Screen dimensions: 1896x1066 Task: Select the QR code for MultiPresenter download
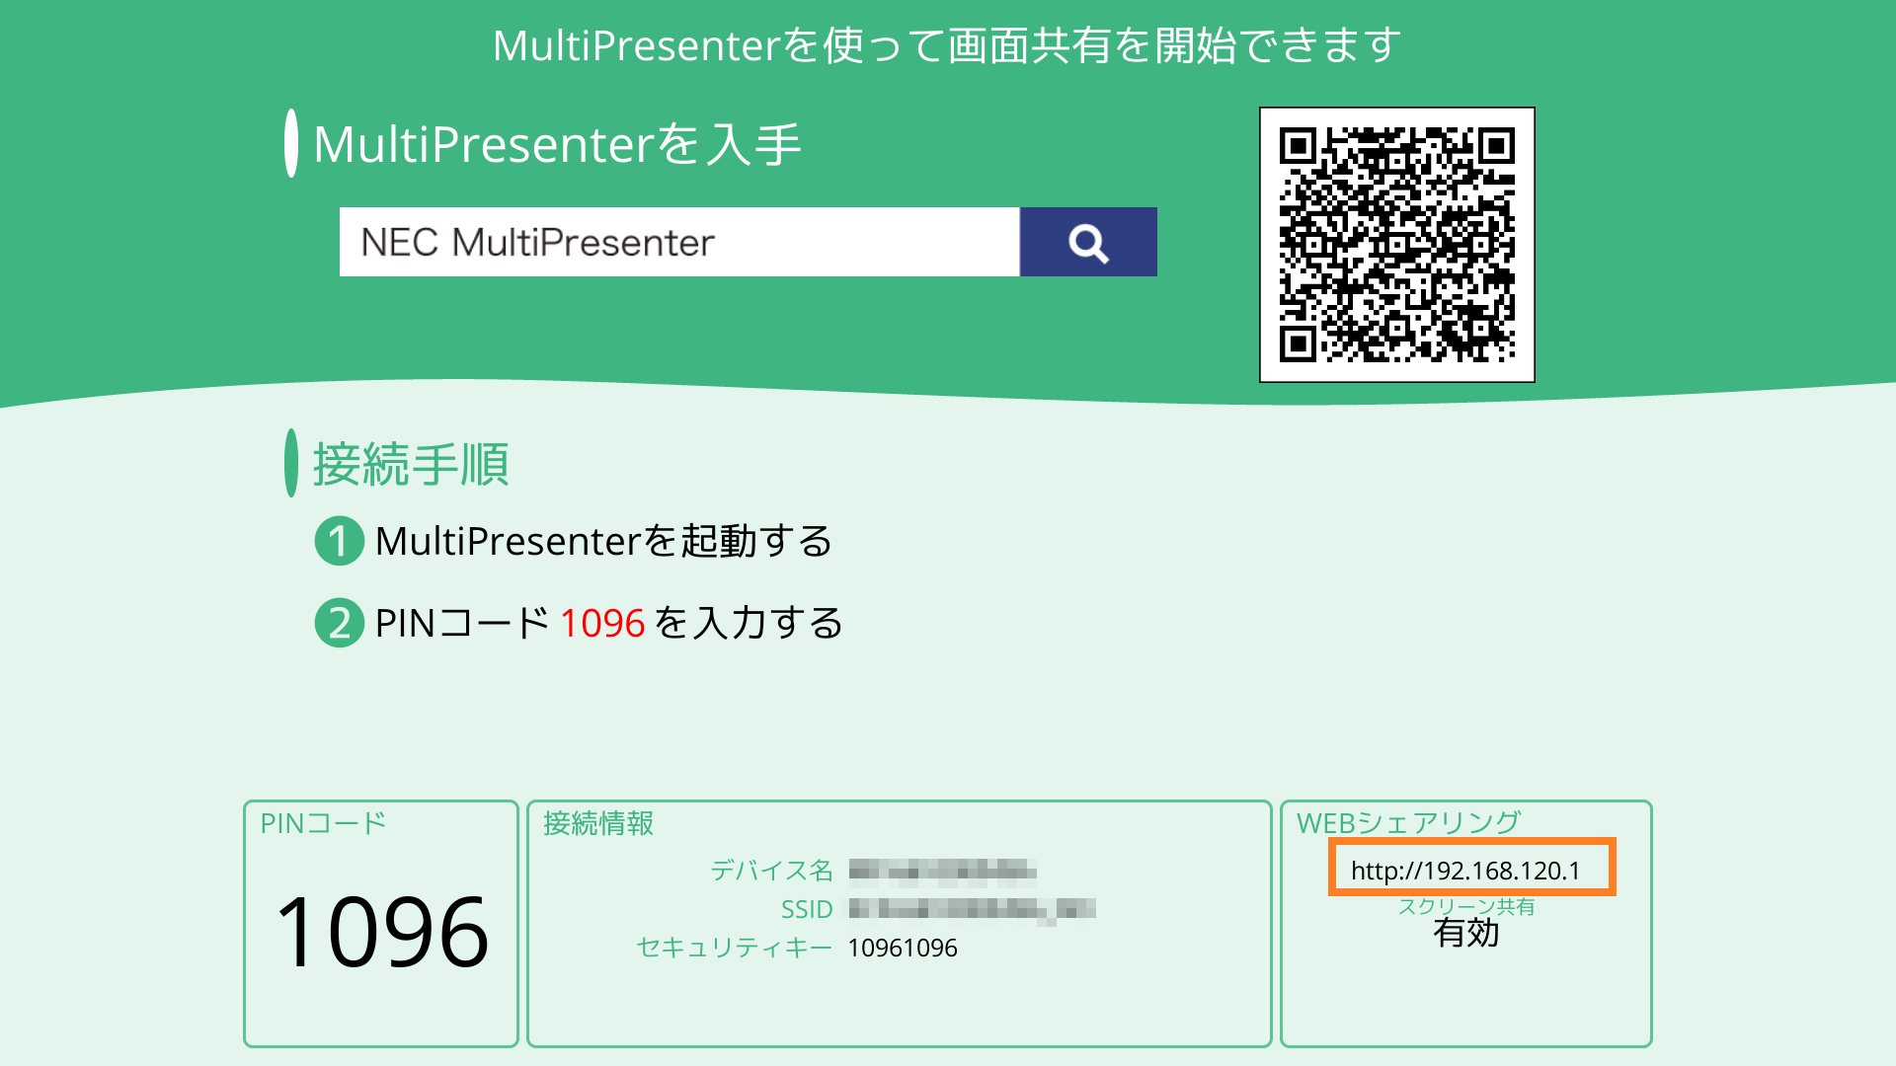tap(1398, 246)
